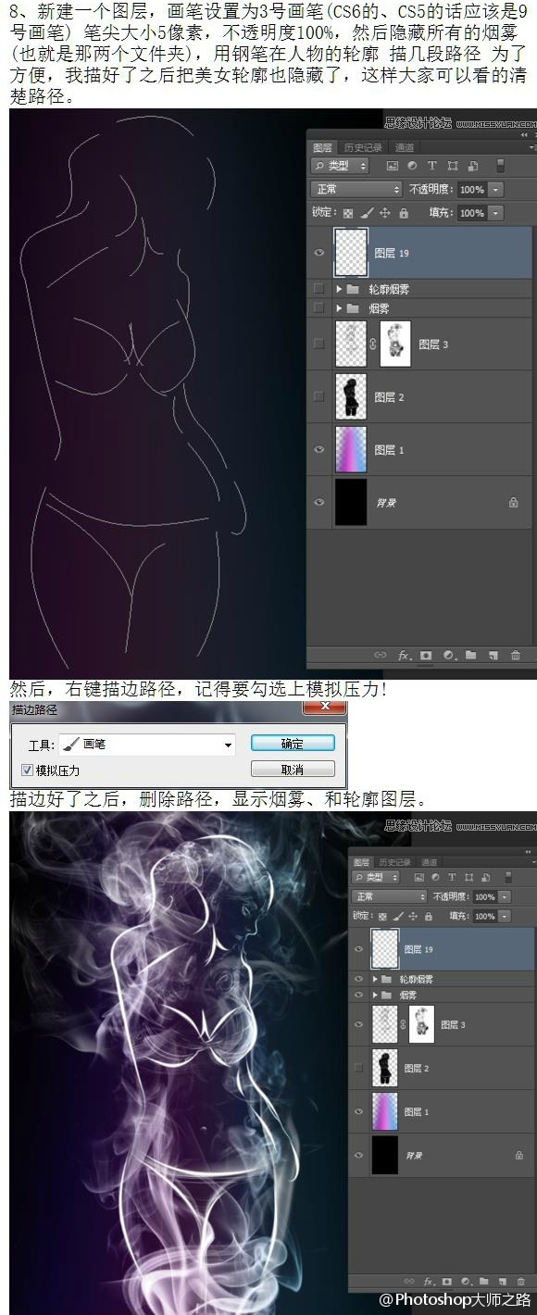Click fx layer style icon beside the smoke artwork

[x=430, y=1282]
